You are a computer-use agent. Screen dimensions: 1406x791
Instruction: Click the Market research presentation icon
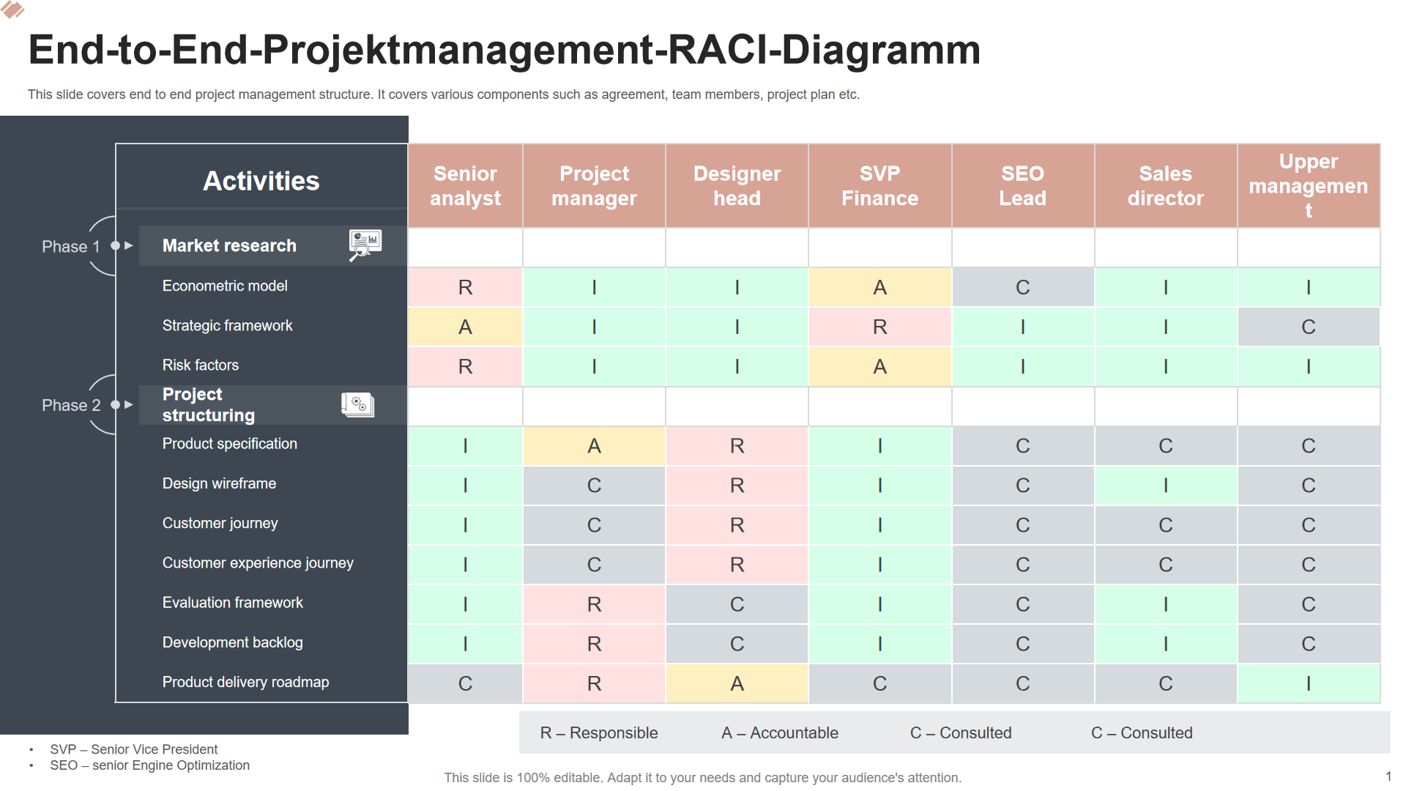pos(365,245)
